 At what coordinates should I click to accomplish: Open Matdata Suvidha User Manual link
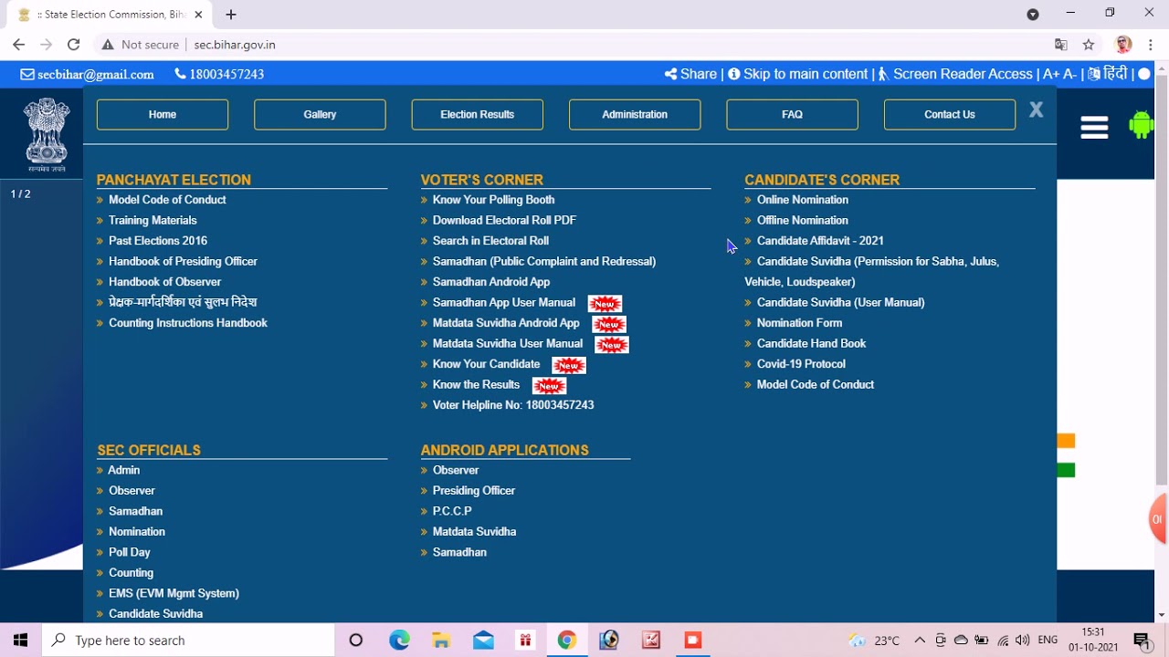[508, 343]
